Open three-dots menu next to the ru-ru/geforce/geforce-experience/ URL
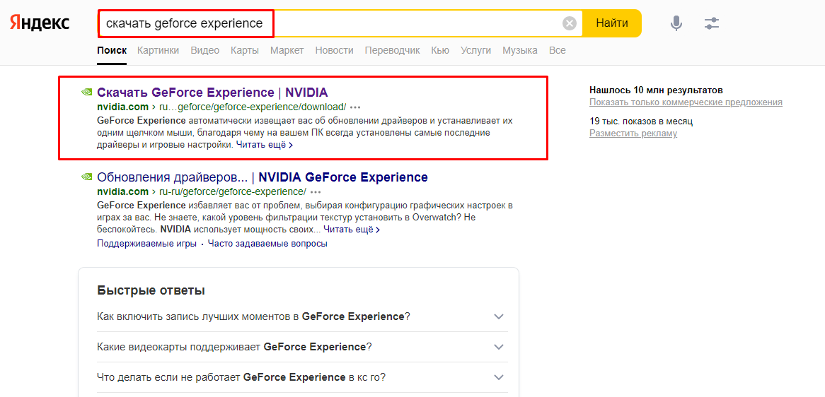Image resolution: width=825 pixels, height=397 pixels. tap(316, 191)
